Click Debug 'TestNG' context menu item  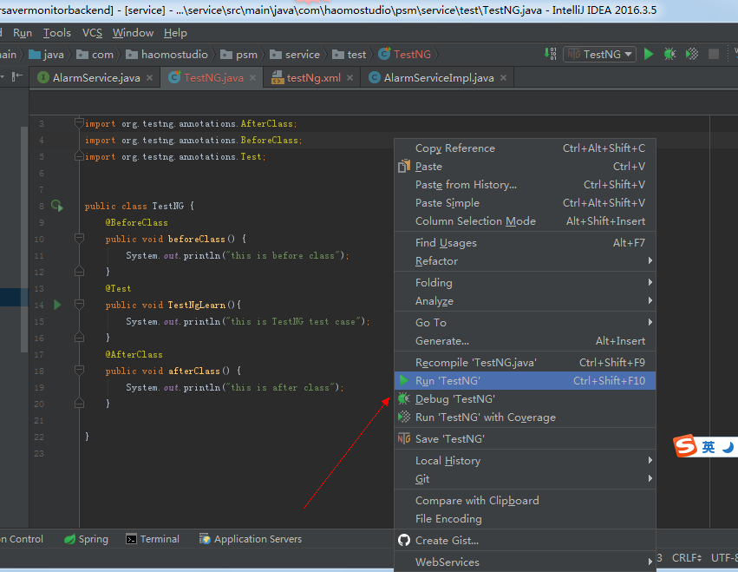pyautogui.click(x=525, y=399)
